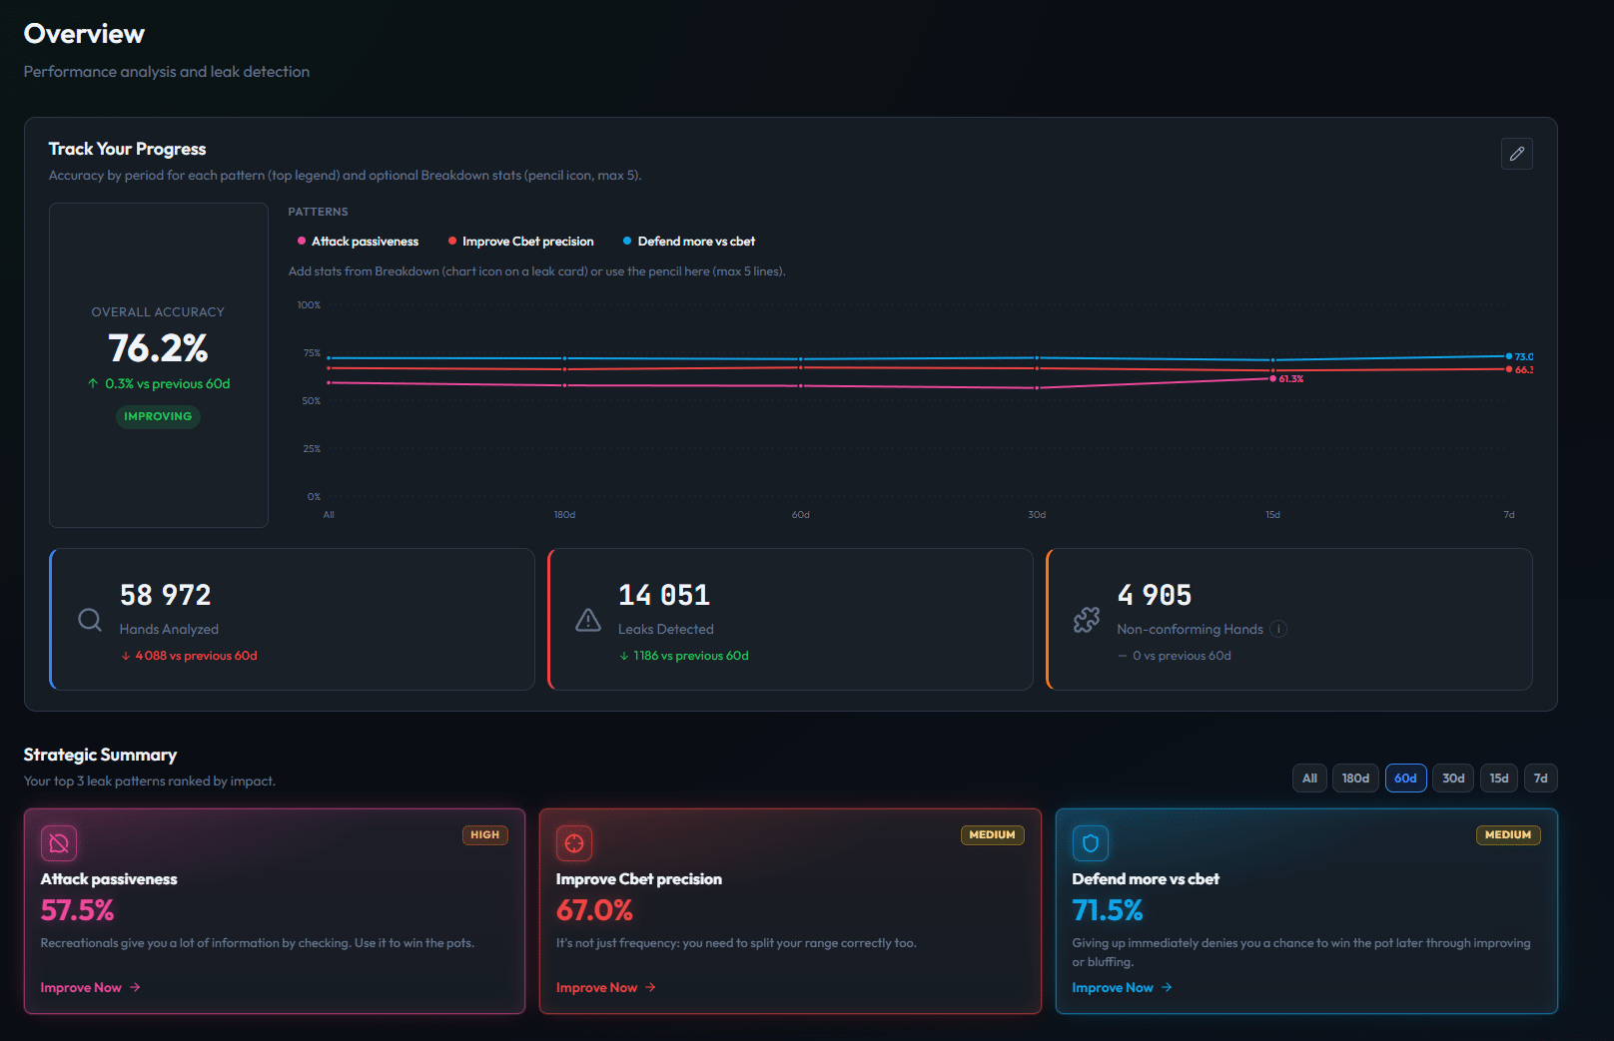
Task: Click the shield icon on Defend more vs cbet
Action: pos(1091,842)
